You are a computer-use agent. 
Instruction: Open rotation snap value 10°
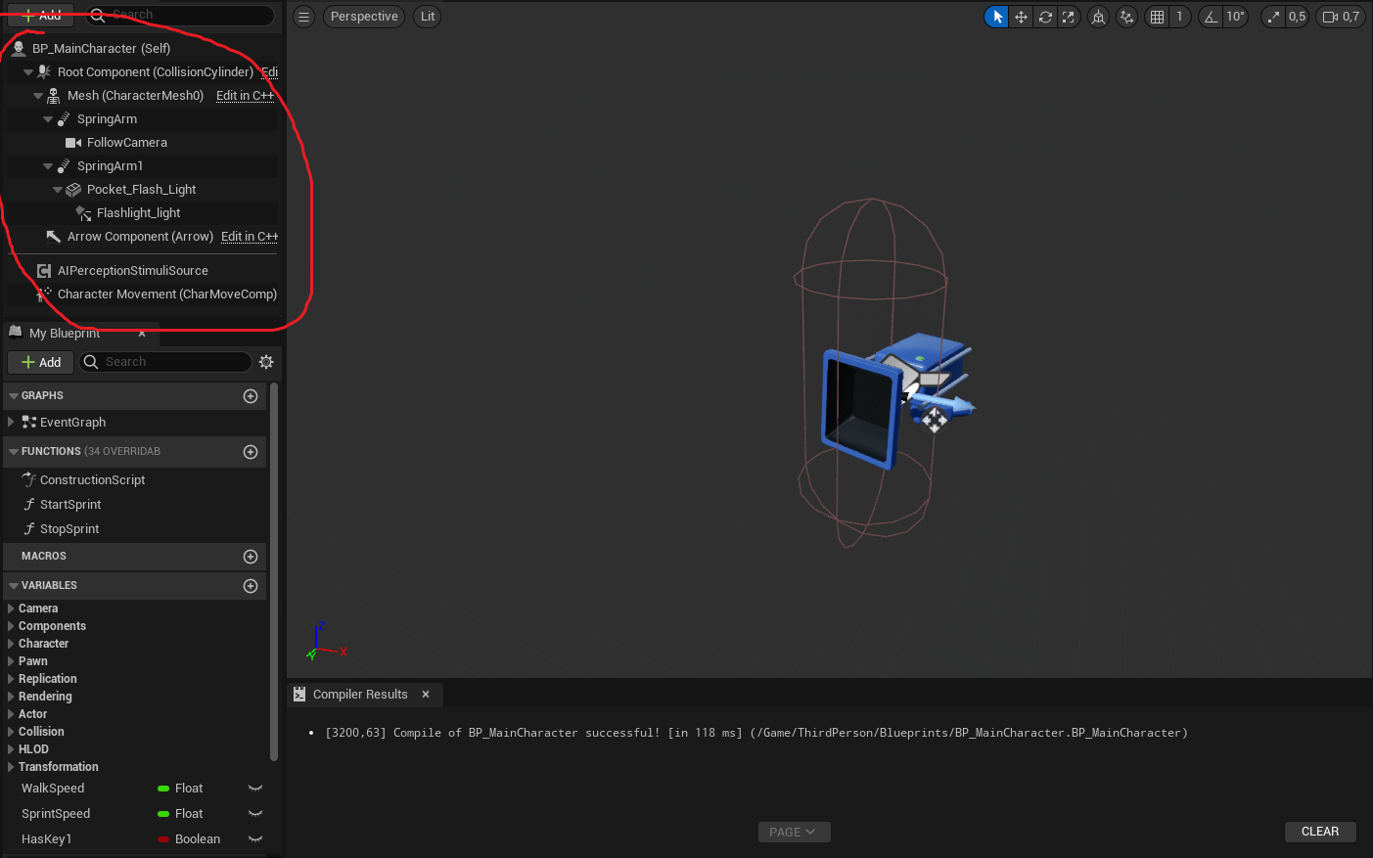click(1235, 17)
